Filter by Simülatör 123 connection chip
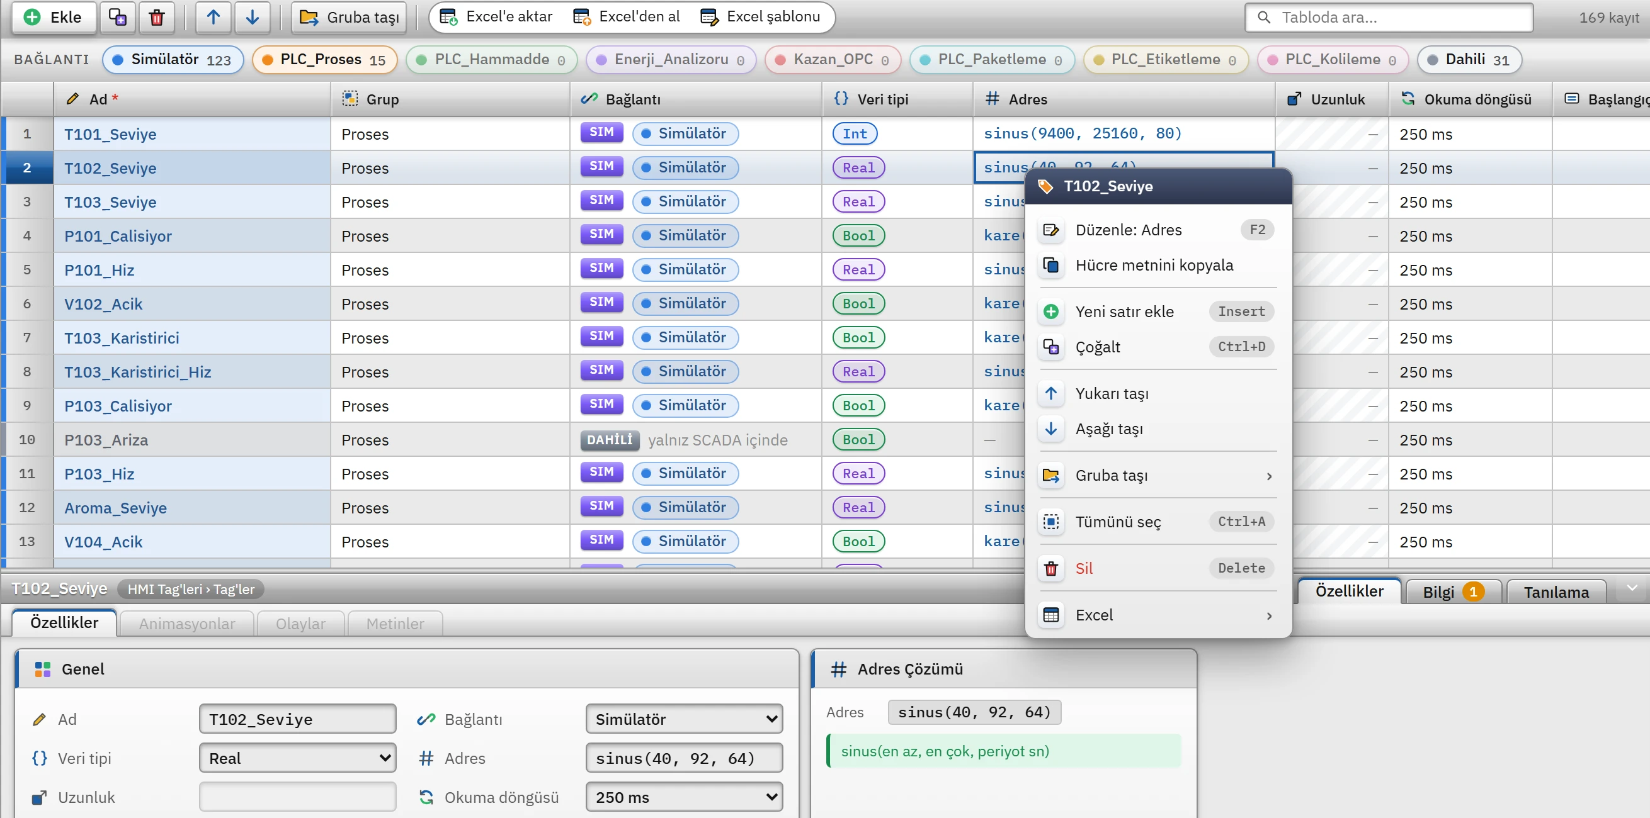This screenshot has width=1650, height=818. (173, 60)
